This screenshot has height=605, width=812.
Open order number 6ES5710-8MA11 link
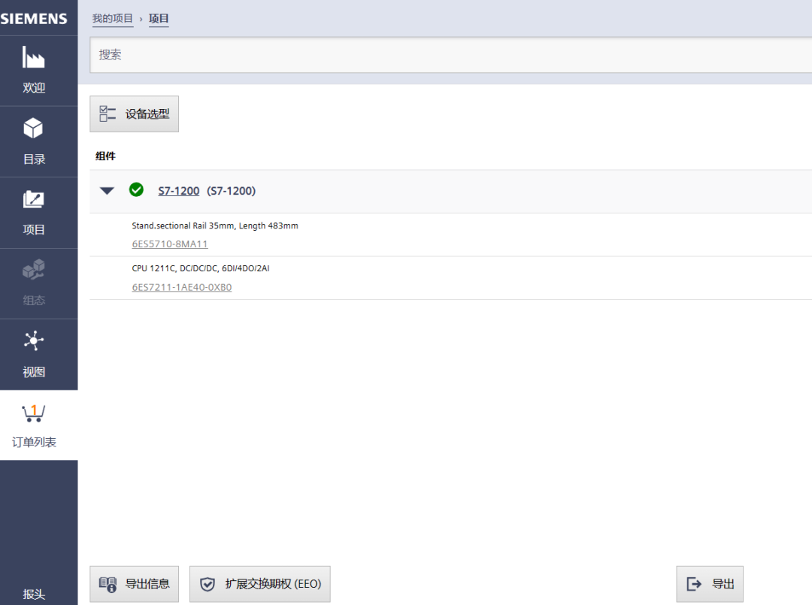click(x=170, y=244)
